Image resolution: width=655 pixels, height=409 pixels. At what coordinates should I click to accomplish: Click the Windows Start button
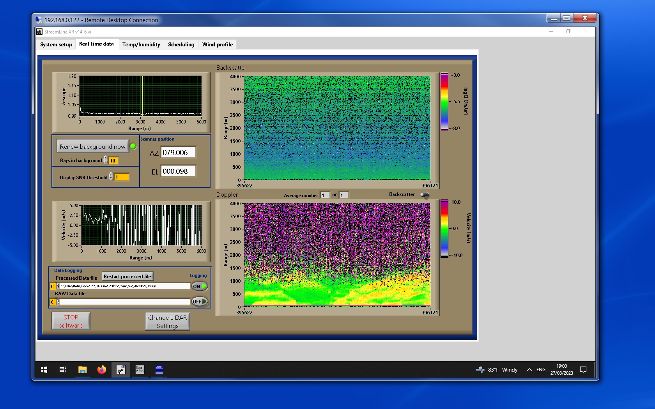coord(44,370)
